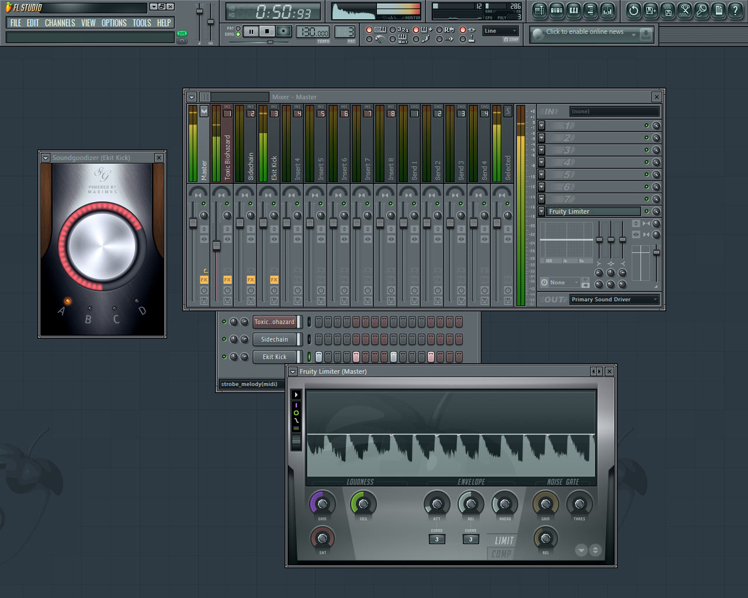The image size is (748, 598).
Task: Stop playback in the transport panel
Action: [x=267, y=32]
